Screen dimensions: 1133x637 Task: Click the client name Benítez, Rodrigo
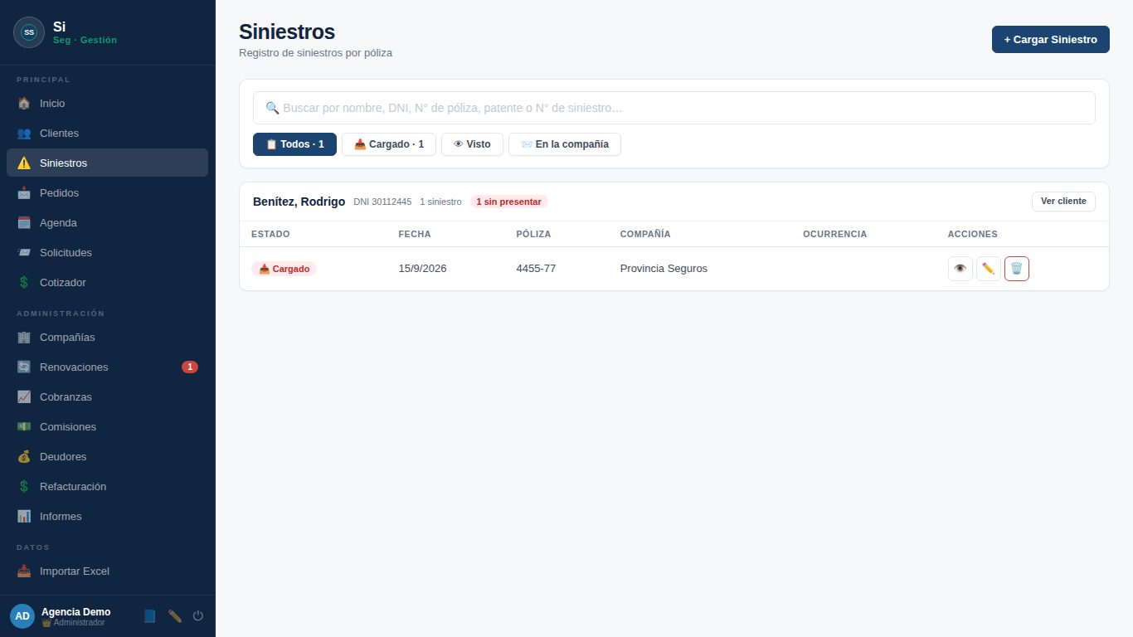[299, 202]
